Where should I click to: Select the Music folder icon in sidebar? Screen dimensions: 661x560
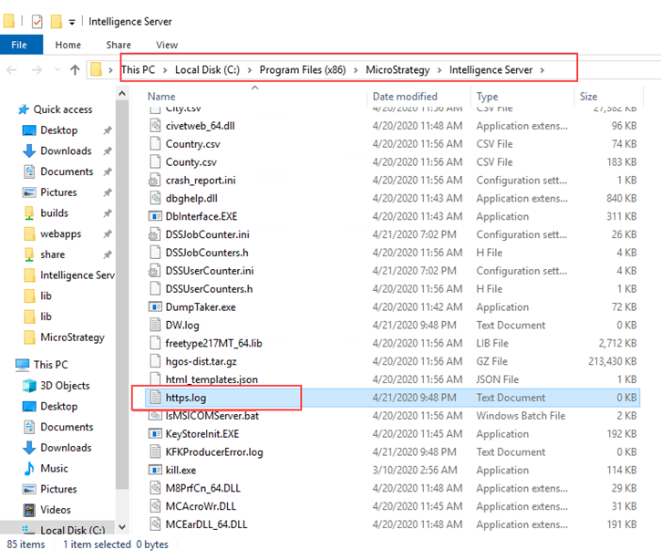(27, 468)
